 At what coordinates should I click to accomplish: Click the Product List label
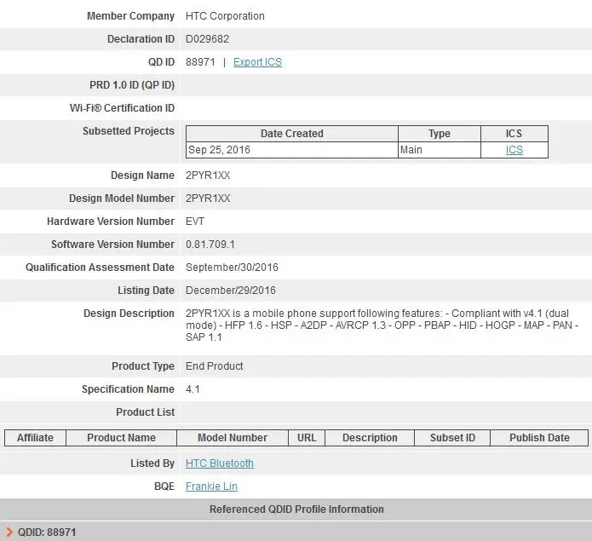(146, 412)
